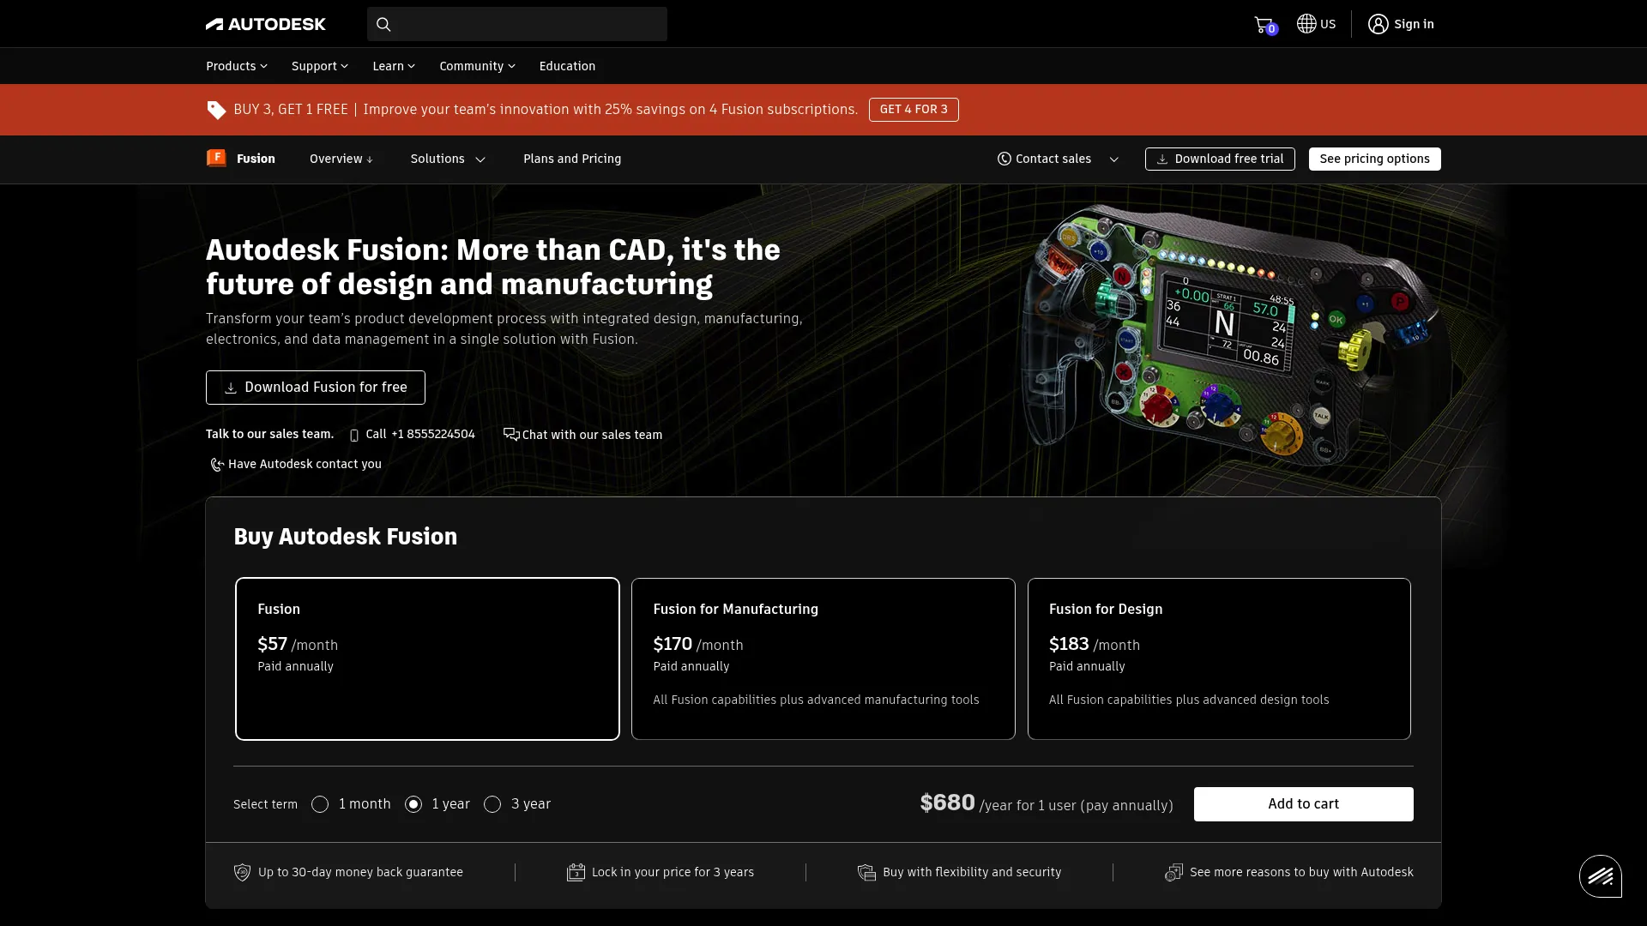Click the chat bubbles icon

(511, 434)
